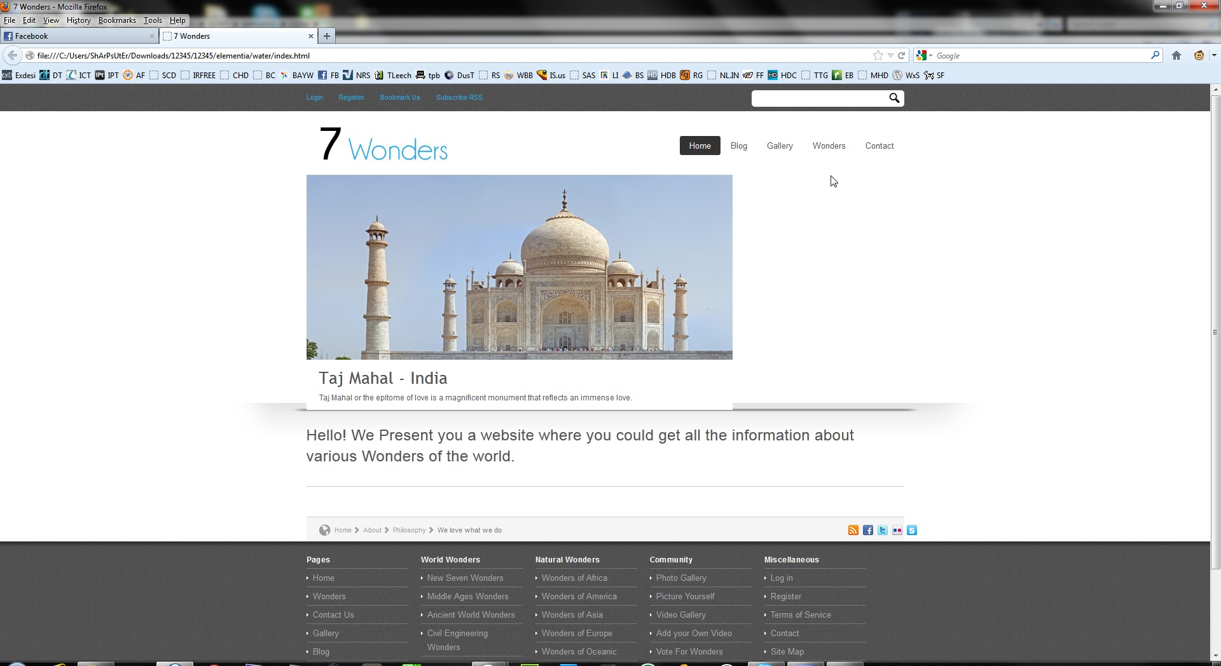This screenshot has height=666, width=1221.
Task: Click the page vertical scrollbar thumb
Action: 1215,332
